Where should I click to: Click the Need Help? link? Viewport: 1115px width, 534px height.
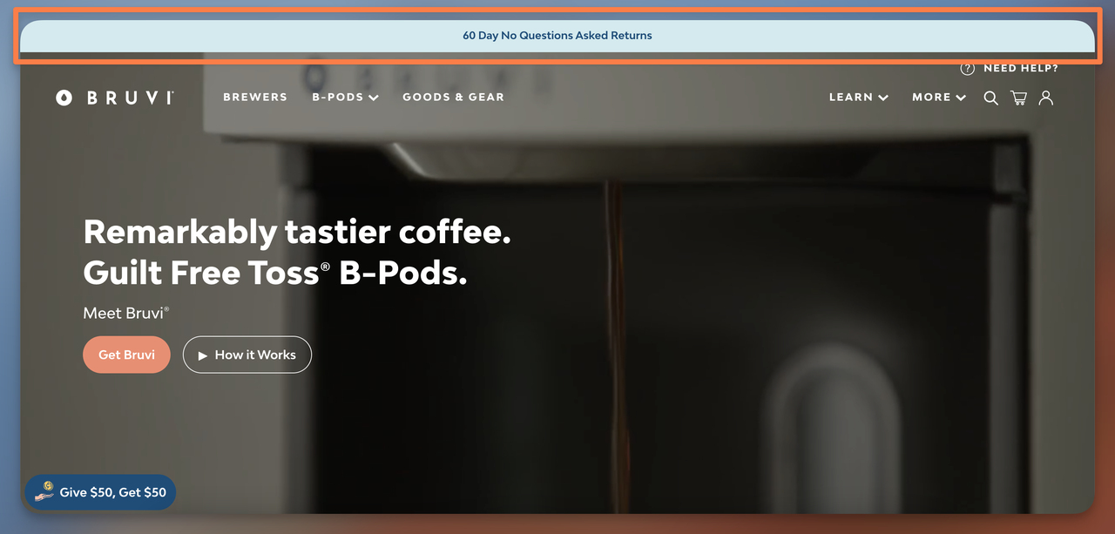pos(1020,68)
